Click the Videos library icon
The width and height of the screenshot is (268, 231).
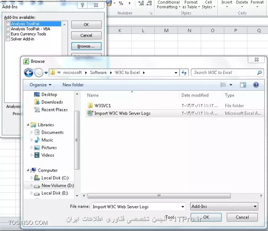(37, 155)
